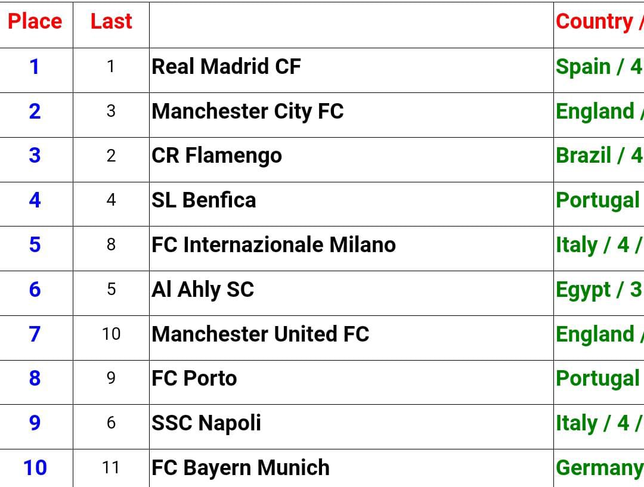Screen dimensions: 644x487
Task: Click on CR Flamengo team name
Action: pos(216,156)
